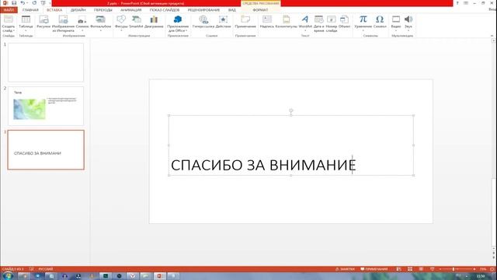Click the Redo icon in quick access toolbar
497x280 pixels.
(34, 3)
